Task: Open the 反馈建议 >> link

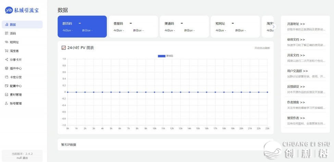Action: tap(296, 87)
